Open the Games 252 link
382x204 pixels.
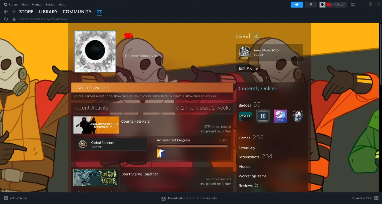[x=251, y=137]
